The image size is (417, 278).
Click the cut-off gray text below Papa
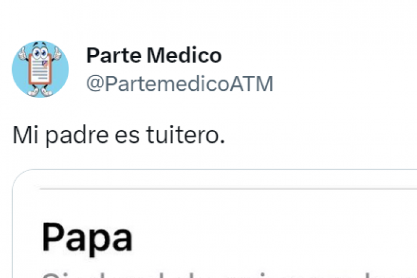(x=229, y=275)
